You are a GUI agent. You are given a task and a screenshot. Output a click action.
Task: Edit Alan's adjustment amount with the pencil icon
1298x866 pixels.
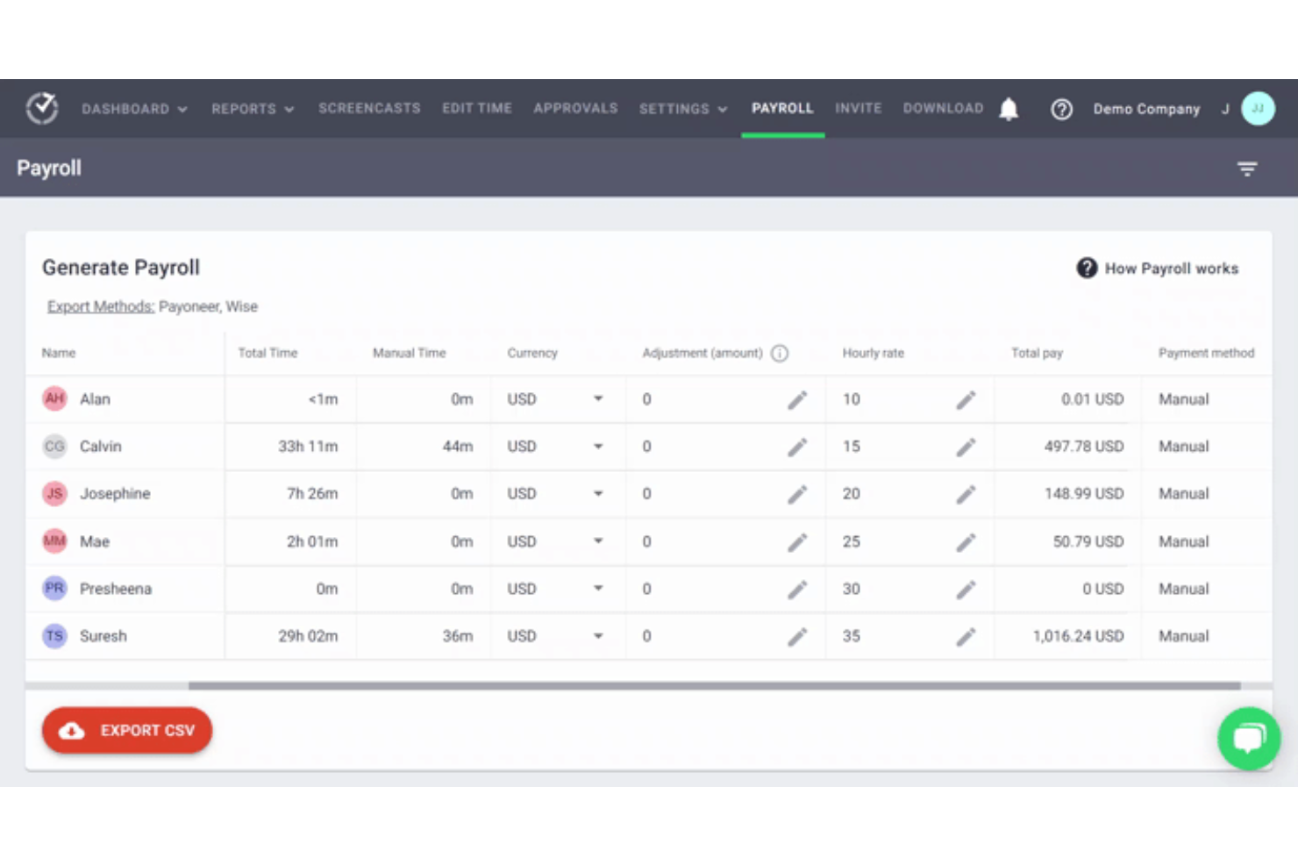(798, 399)
